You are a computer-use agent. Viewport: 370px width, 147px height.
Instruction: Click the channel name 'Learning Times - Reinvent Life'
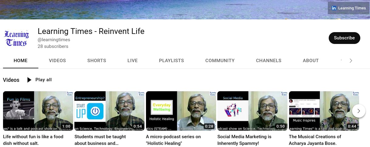point(91,31)
